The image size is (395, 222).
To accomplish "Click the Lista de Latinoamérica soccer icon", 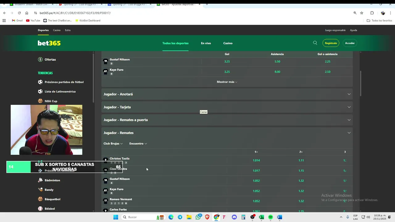I will click(x=40, y=92).
